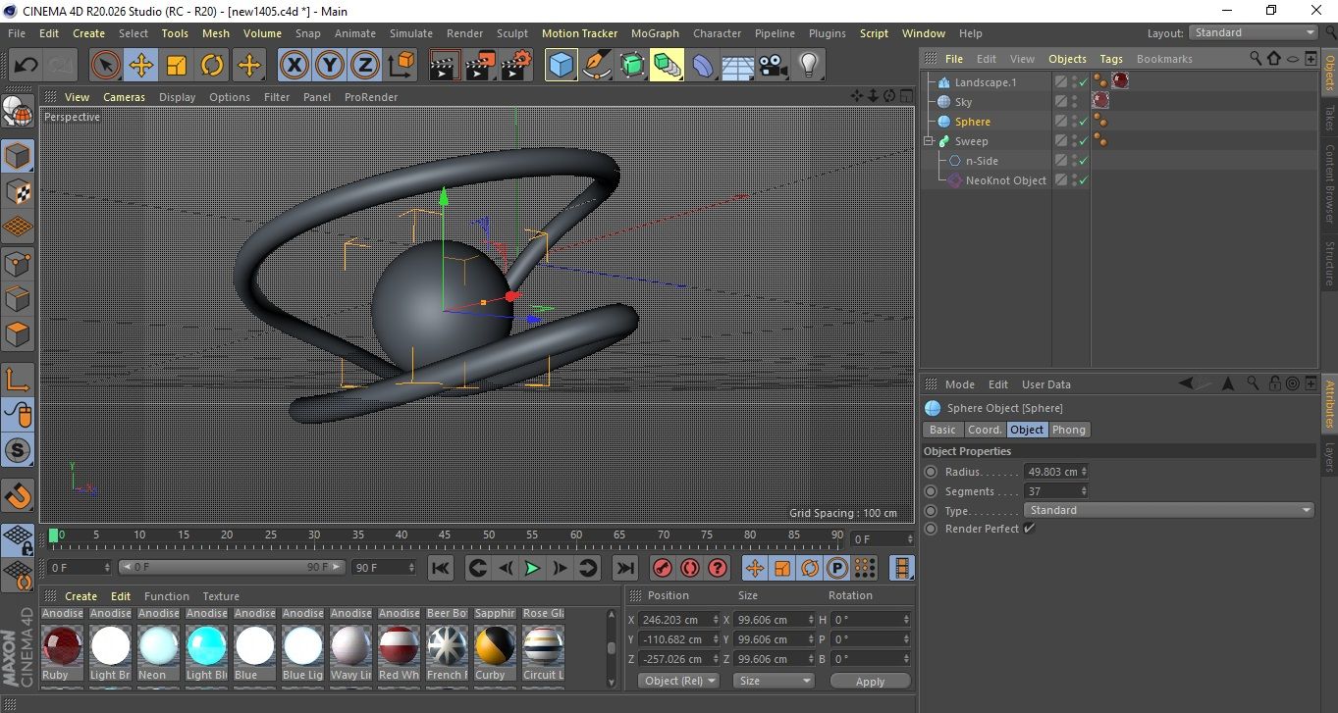Open the Layout dropdown set to Standard
The height and width of the screenshot is (713, 1338).
click(1254, 32)
